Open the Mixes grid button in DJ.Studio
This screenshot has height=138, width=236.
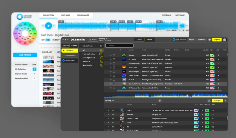point(93,40)
